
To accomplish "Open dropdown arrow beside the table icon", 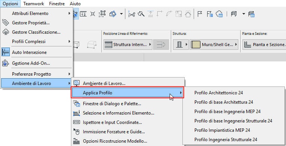I will [244, 14].
